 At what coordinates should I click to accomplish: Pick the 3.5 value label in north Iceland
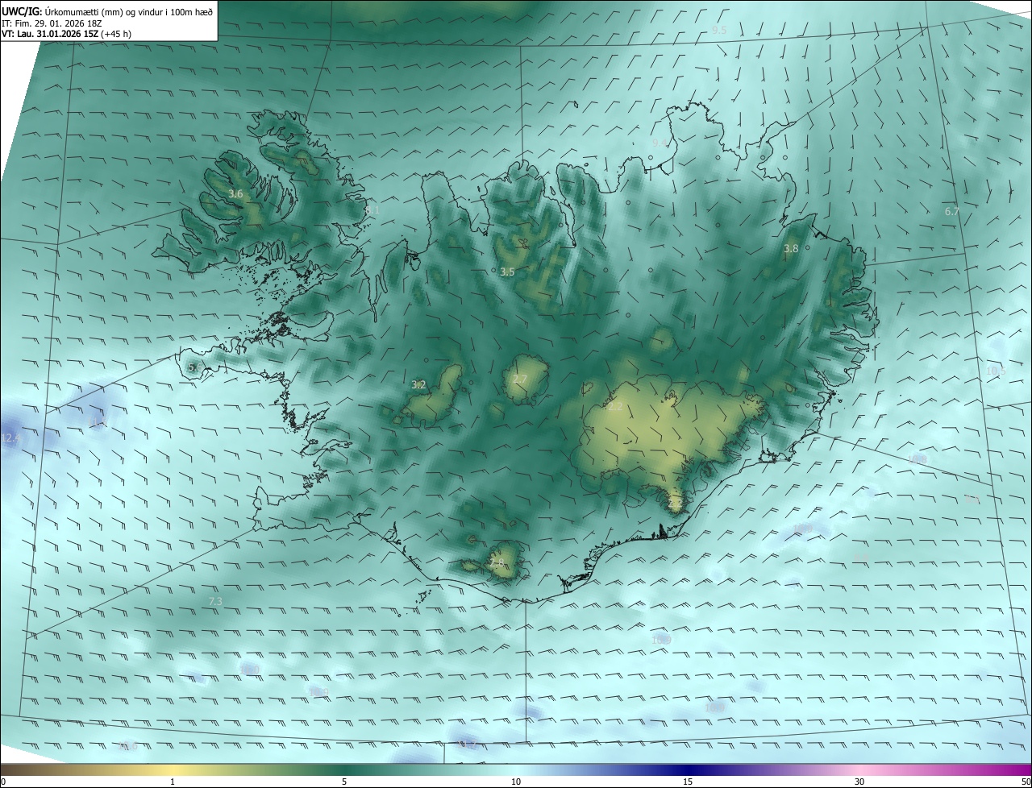click(x=507, y=272)
